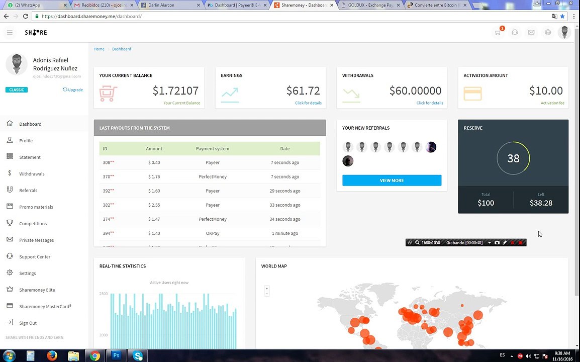Viewport: 580px width, 362px height.
Task: Switch to the Darlin Alarcon Facebook tab
Action: 170,5
